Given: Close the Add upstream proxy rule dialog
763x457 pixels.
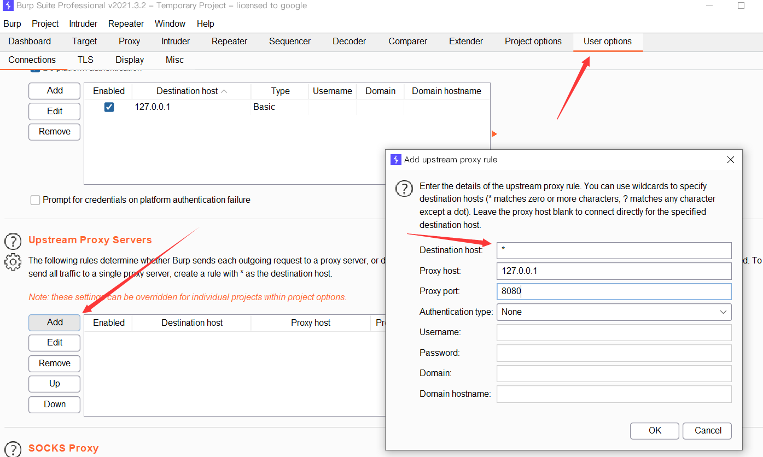Looking at the screenshot, I should pos(730,160).
